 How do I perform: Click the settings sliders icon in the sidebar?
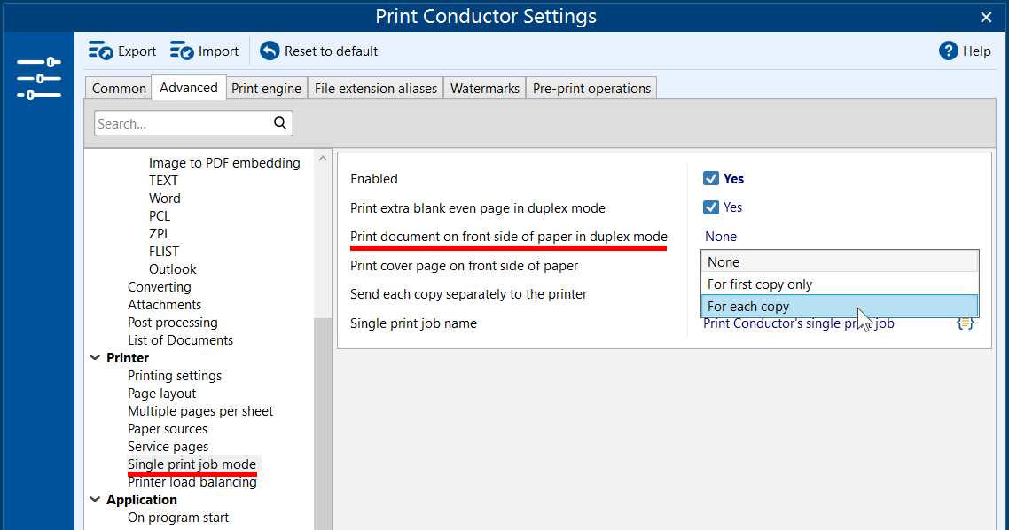[x=39, y=79]
